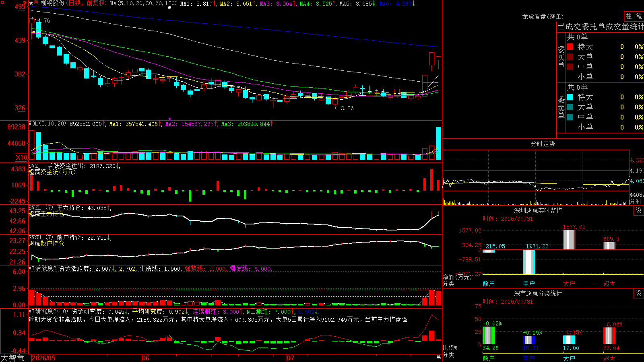Click the 深市超赢分类统计 panel title
This screenshot has height=362, width=644.
point(538,293)
